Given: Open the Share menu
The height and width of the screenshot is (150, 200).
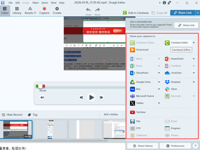Looking at the screenshot, I should (45, 3).
